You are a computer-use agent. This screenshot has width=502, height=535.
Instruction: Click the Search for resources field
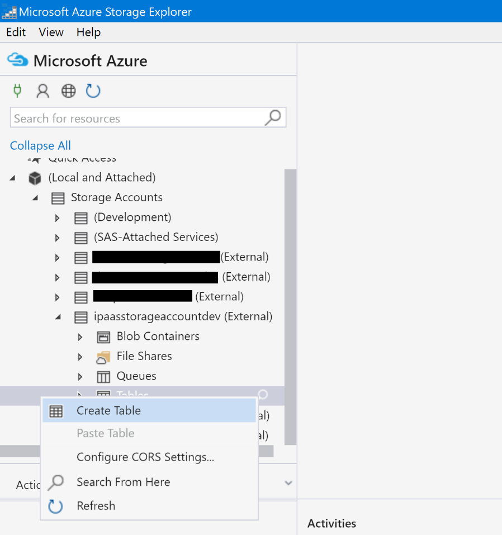[x=148, y=118]
